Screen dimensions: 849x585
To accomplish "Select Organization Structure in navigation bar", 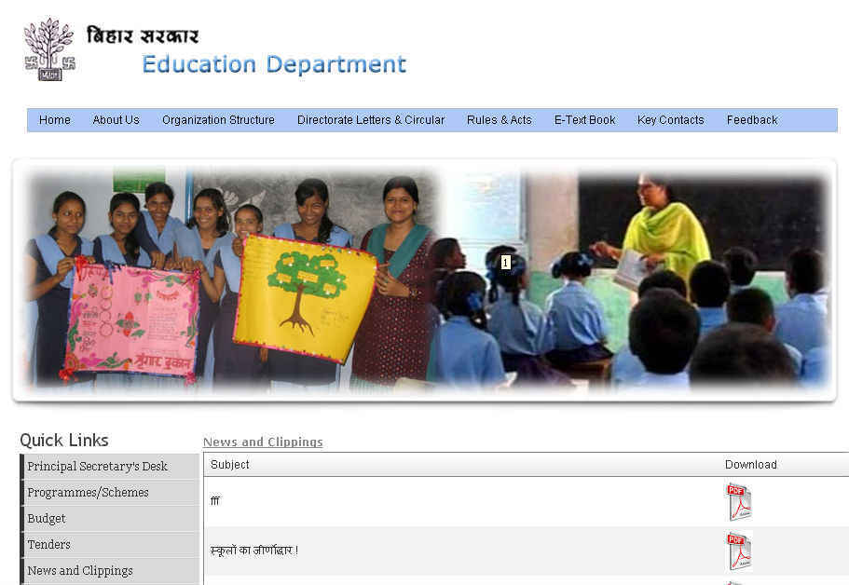I will coord(218,120).
